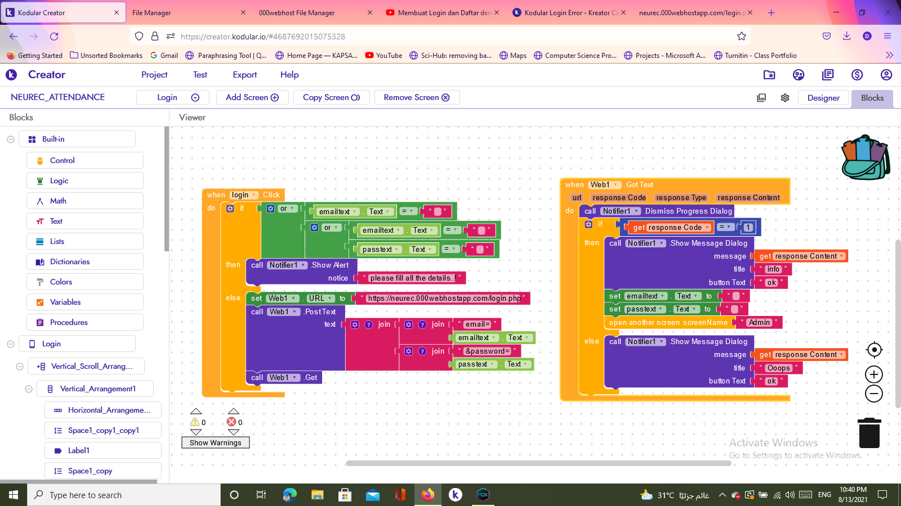This screenshot has height=506, width=901.
Task: Switch to the Designer view
Action: tap(823, 98)
